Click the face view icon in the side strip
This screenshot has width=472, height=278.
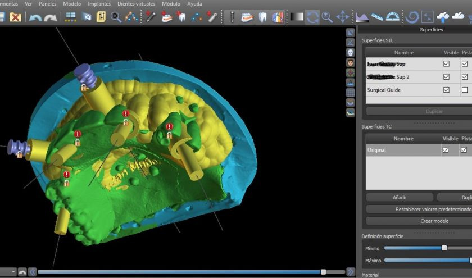tap(351, 62)
